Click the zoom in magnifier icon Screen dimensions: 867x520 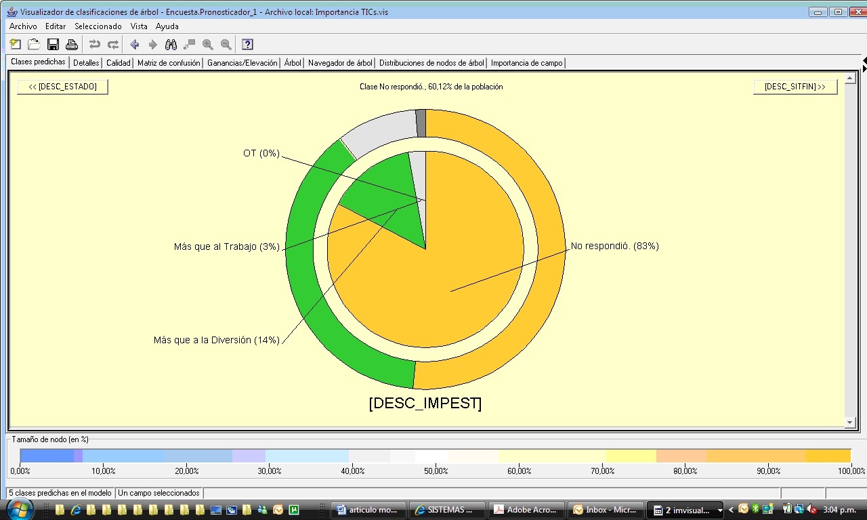[x=208, y=45]
